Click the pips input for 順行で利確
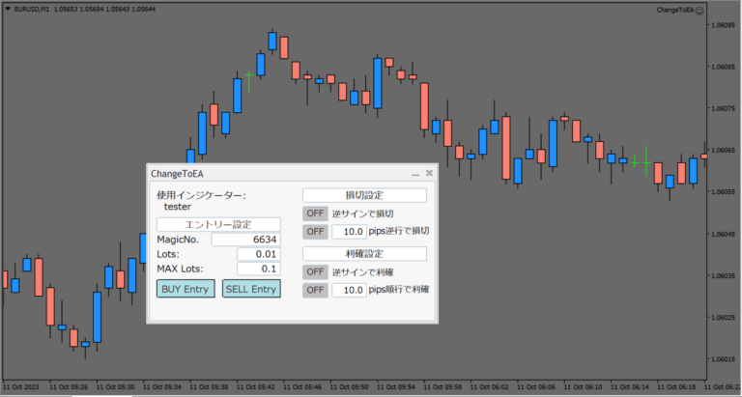742x397 pixels. coord(348,290)
